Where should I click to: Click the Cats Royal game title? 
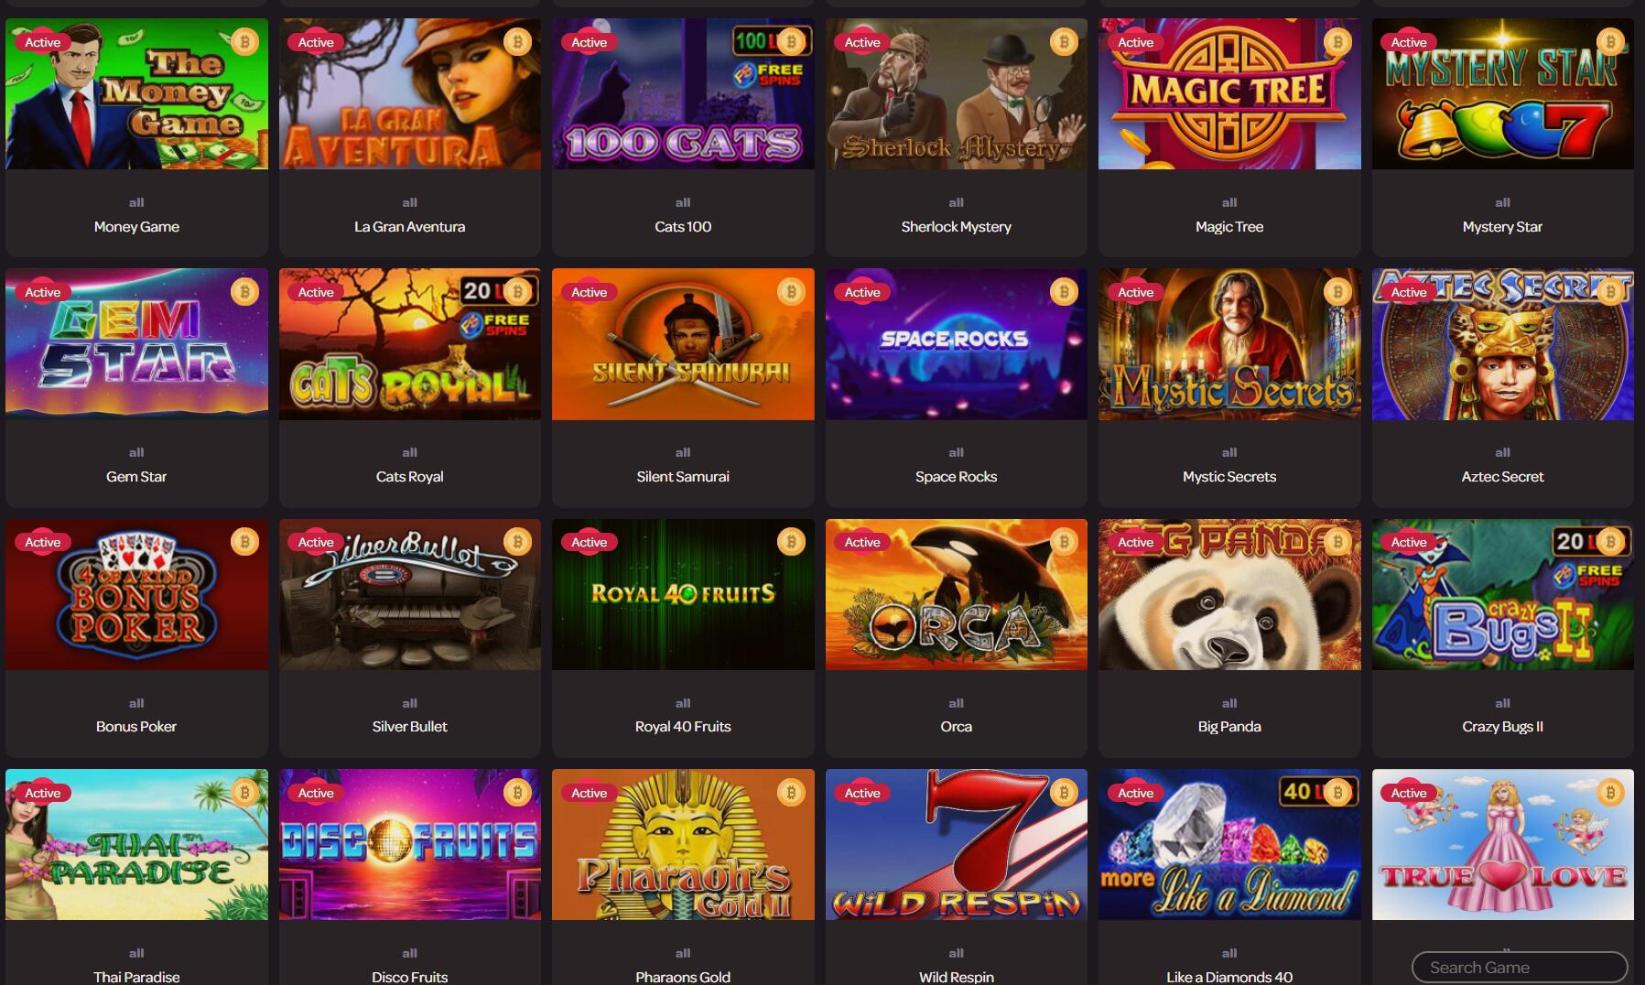click(409, 477)
